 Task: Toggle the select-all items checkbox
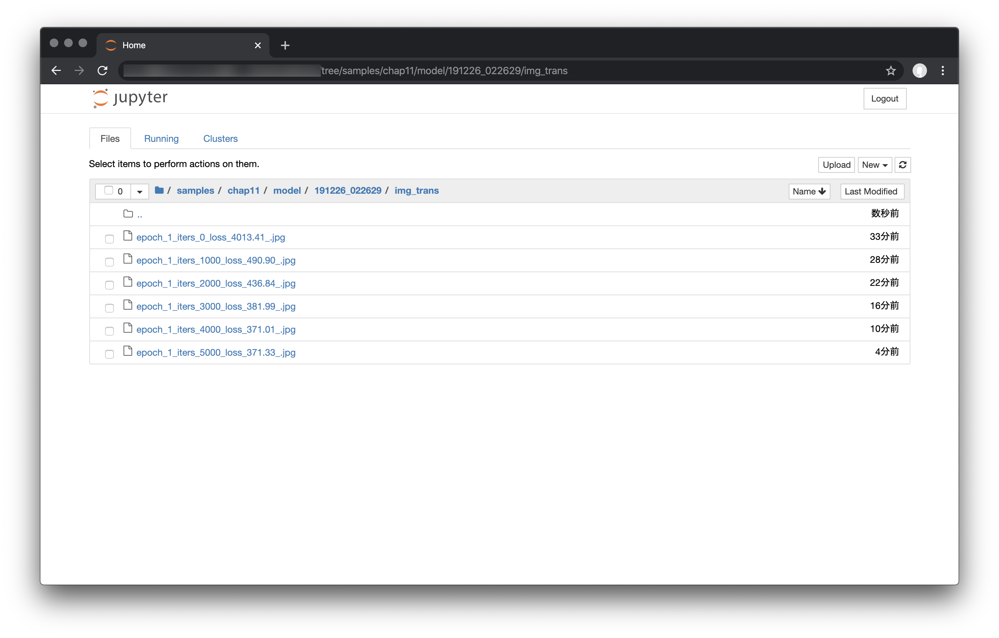coord(109,190)
